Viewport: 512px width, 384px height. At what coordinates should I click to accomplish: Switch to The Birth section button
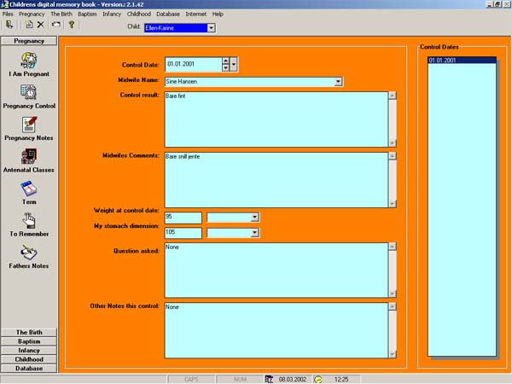[x=29, y=332]
